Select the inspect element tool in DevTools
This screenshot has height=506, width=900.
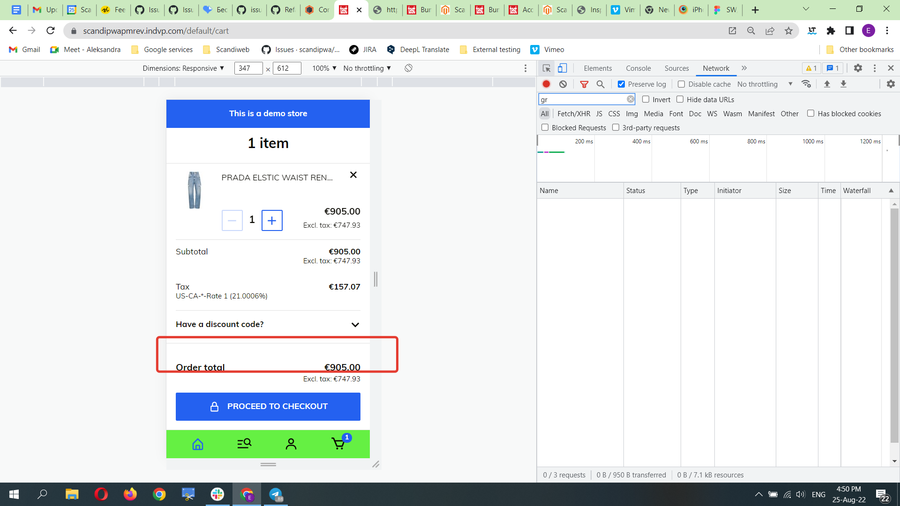click(546, 68)
